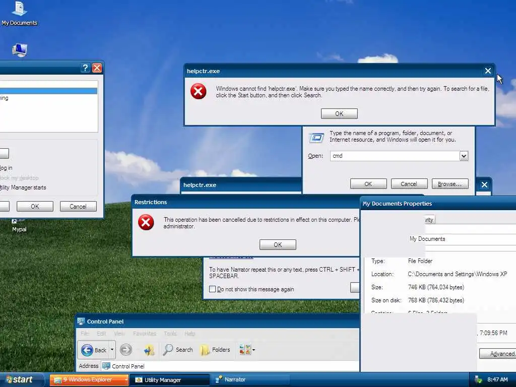Click the system tray icon beside the clock
The width and height of the screenshot is (516, 387).
tap(479, 380)
